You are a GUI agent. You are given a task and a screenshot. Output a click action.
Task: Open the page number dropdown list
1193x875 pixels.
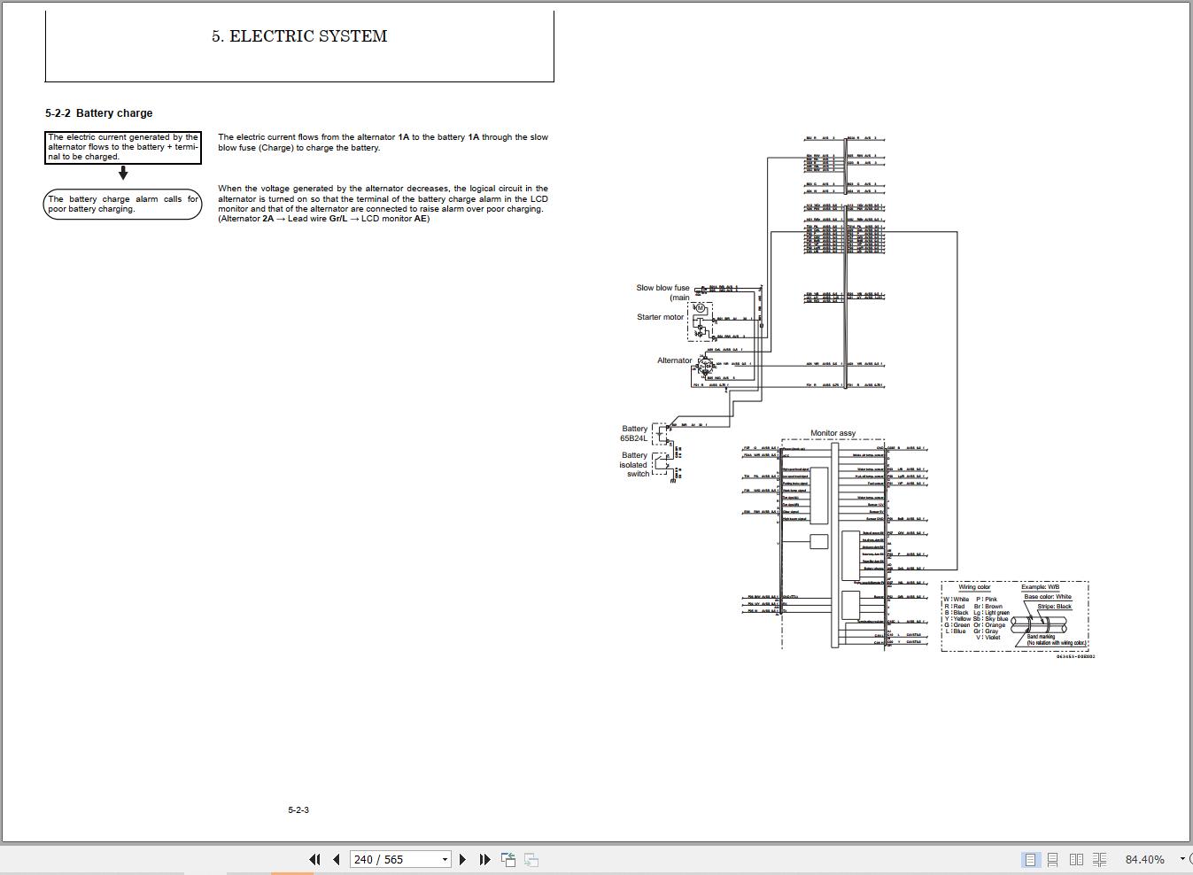(x=445, y=859)
